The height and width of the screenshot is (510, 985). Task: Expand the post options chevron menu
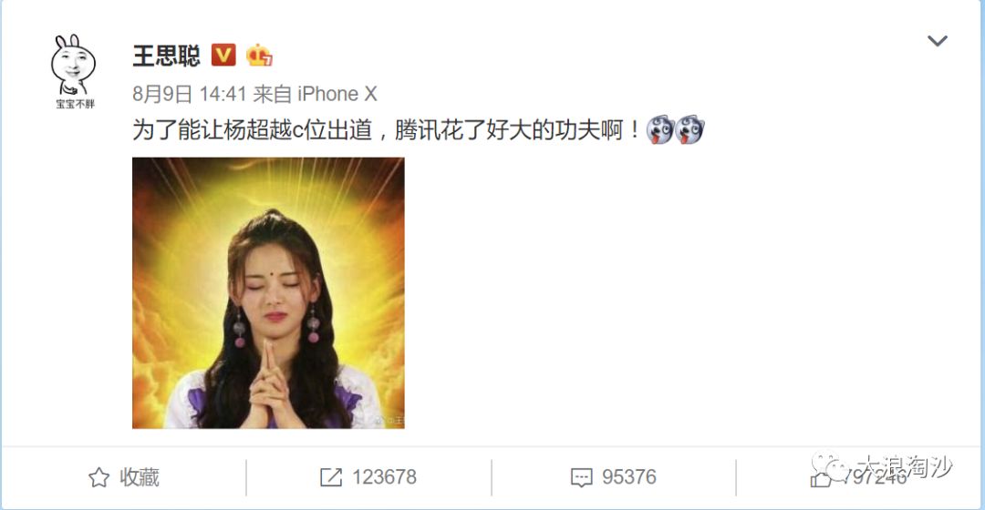[938, 41]
